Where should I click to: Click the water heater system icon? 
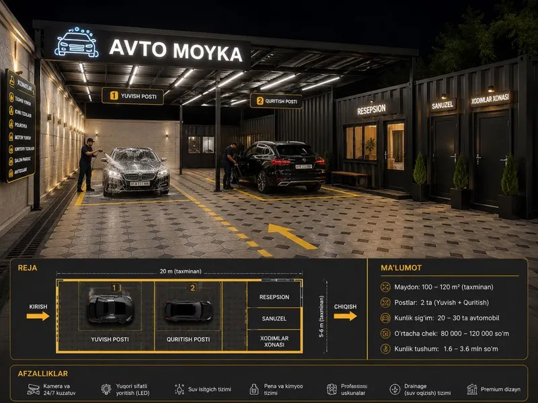click(180, 390)
